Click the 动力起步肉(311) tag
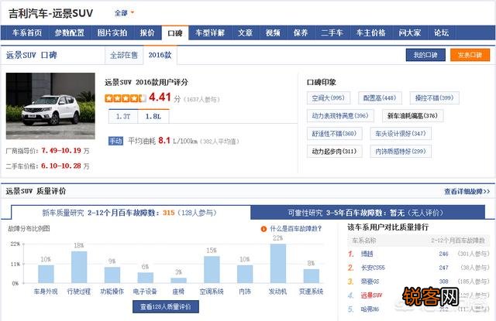The width and height of the screenshot is (496, 321). point(334,152)
